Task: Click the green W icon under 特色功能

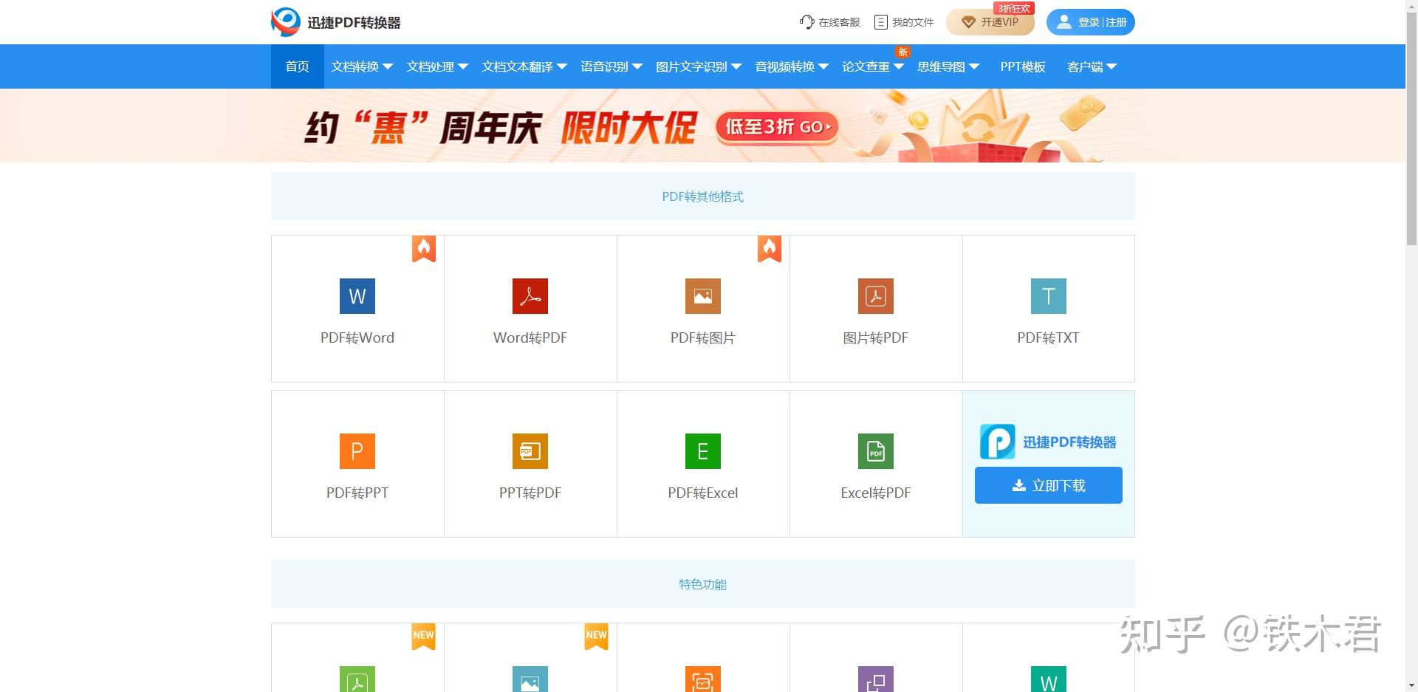Action: (1049, 679)
